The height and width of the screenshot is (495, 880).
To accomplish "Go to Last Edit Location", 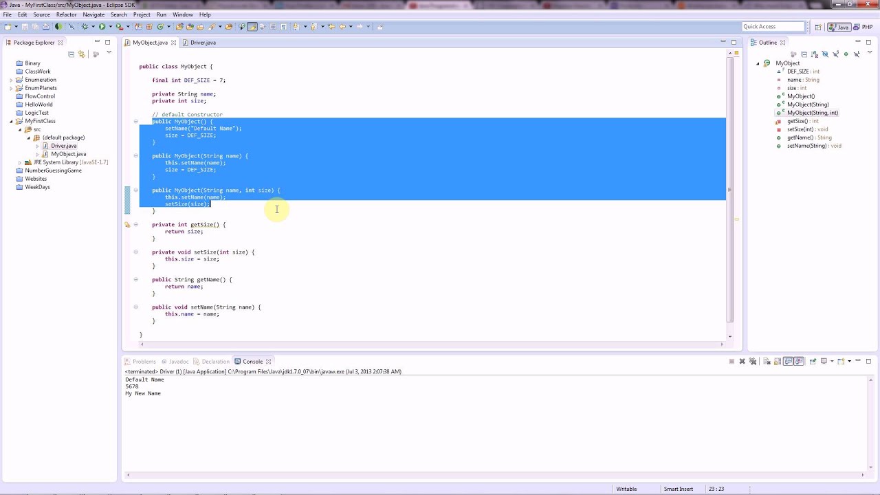I will pyautogui.click(x=331, y=27).
